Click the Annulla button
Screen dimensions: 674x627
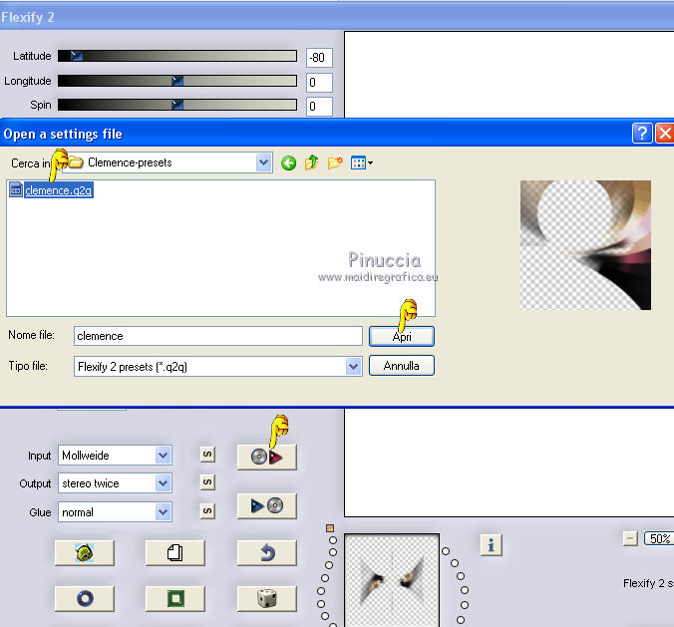(x=402, y=366)
